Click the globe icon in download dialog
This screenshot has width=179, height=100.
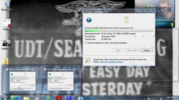point(89,20)
